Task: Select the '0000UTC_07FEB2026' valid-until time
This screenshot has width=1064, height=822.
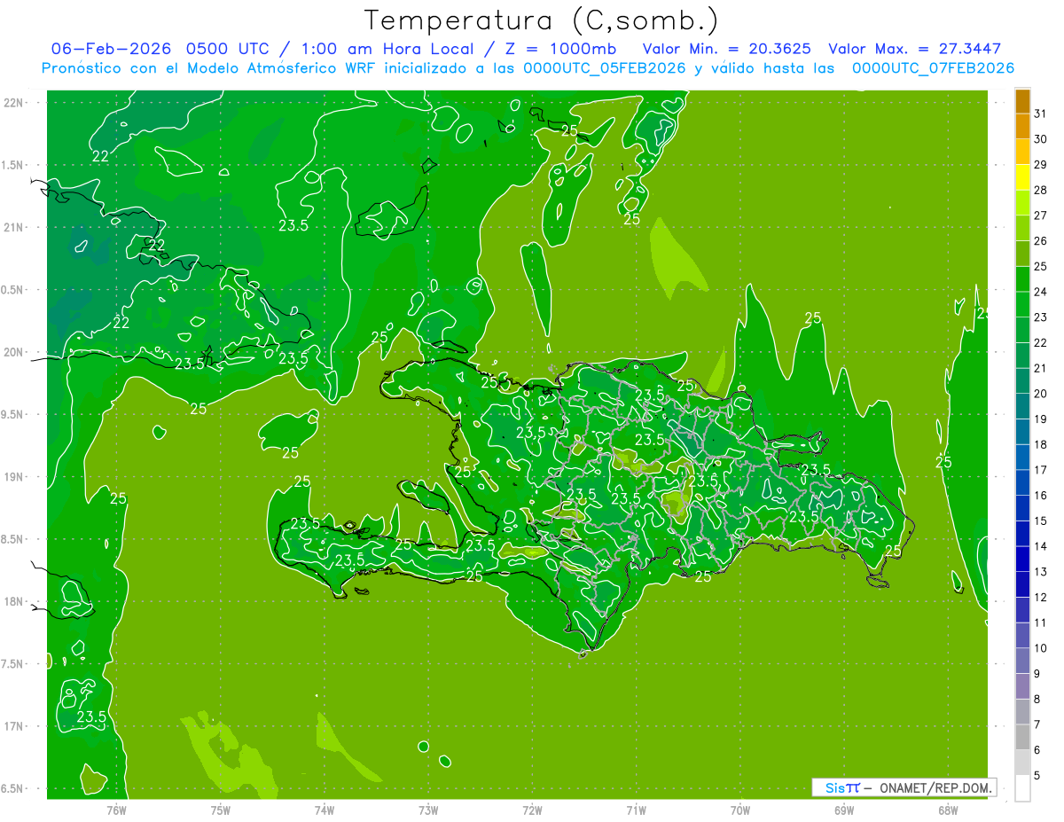Action: click(x=933, y=68)
